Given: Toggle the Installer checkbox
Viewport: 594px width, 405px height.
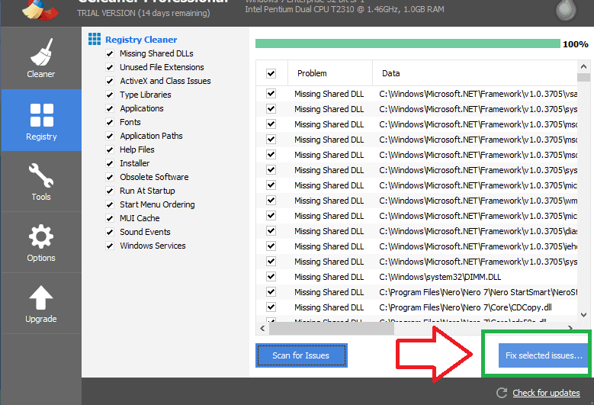Looking at the screenshot, I should tap(110, 163).
